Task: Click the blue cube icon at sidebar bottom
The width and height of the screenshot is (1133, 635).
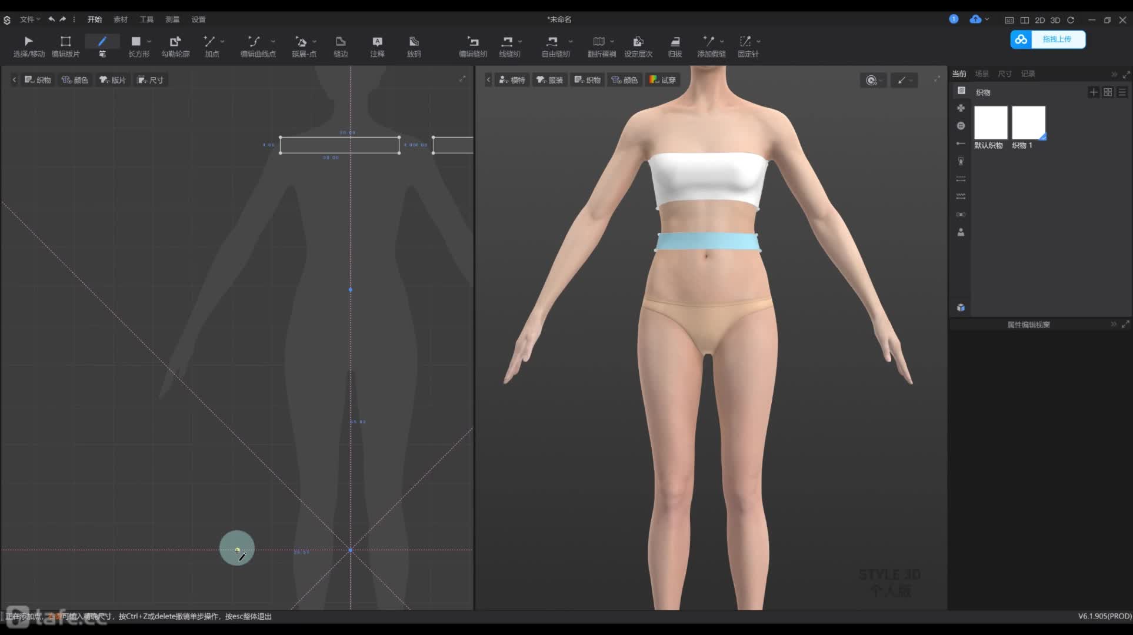Action: point(961,308)
